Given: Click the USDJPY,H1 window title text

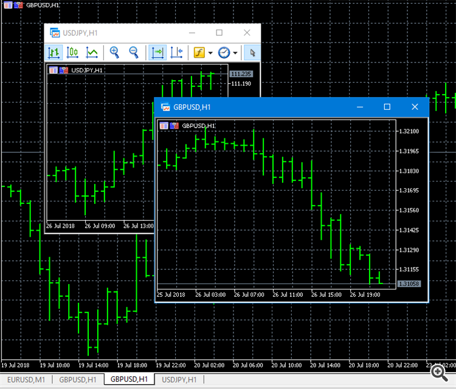Looking at the screenshot, I should click(x=80, y=33).
